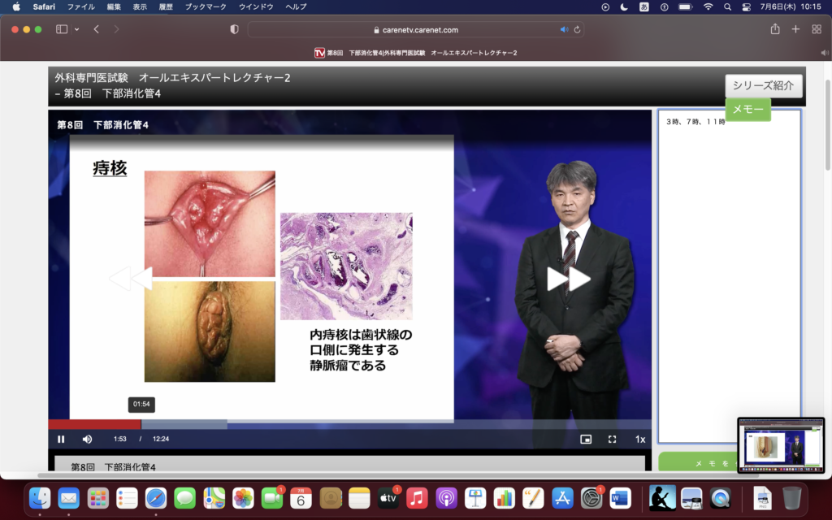Open the 履歴 menu
This screenshot has width=832, height=520.
[x=165, y=6]
